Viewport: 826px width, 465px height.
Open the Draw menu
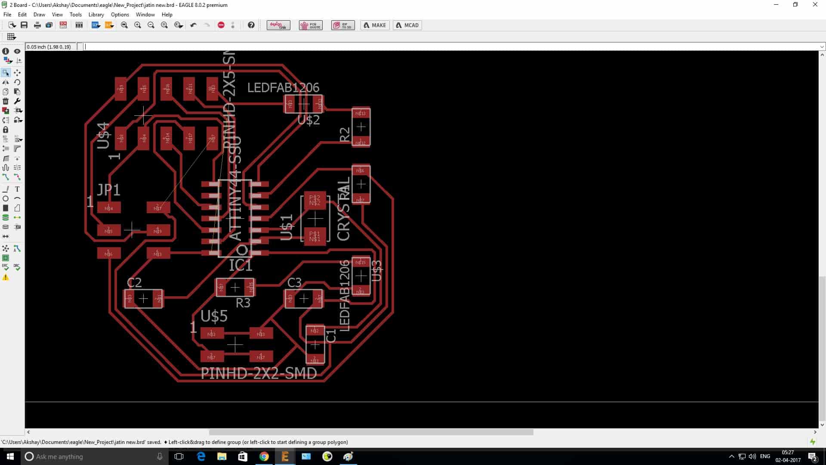click(39, 14)
